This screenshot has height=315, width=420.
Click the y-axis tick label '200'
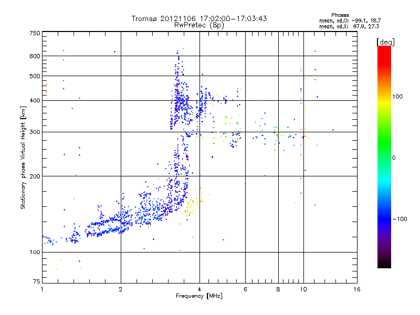tap(35, 176)
